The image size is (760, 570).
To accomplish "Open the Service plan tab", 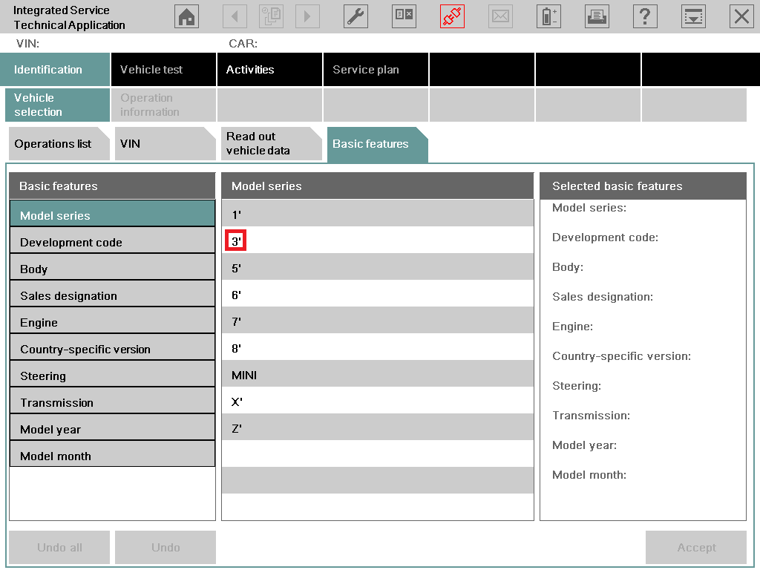I will coord(376,70).
